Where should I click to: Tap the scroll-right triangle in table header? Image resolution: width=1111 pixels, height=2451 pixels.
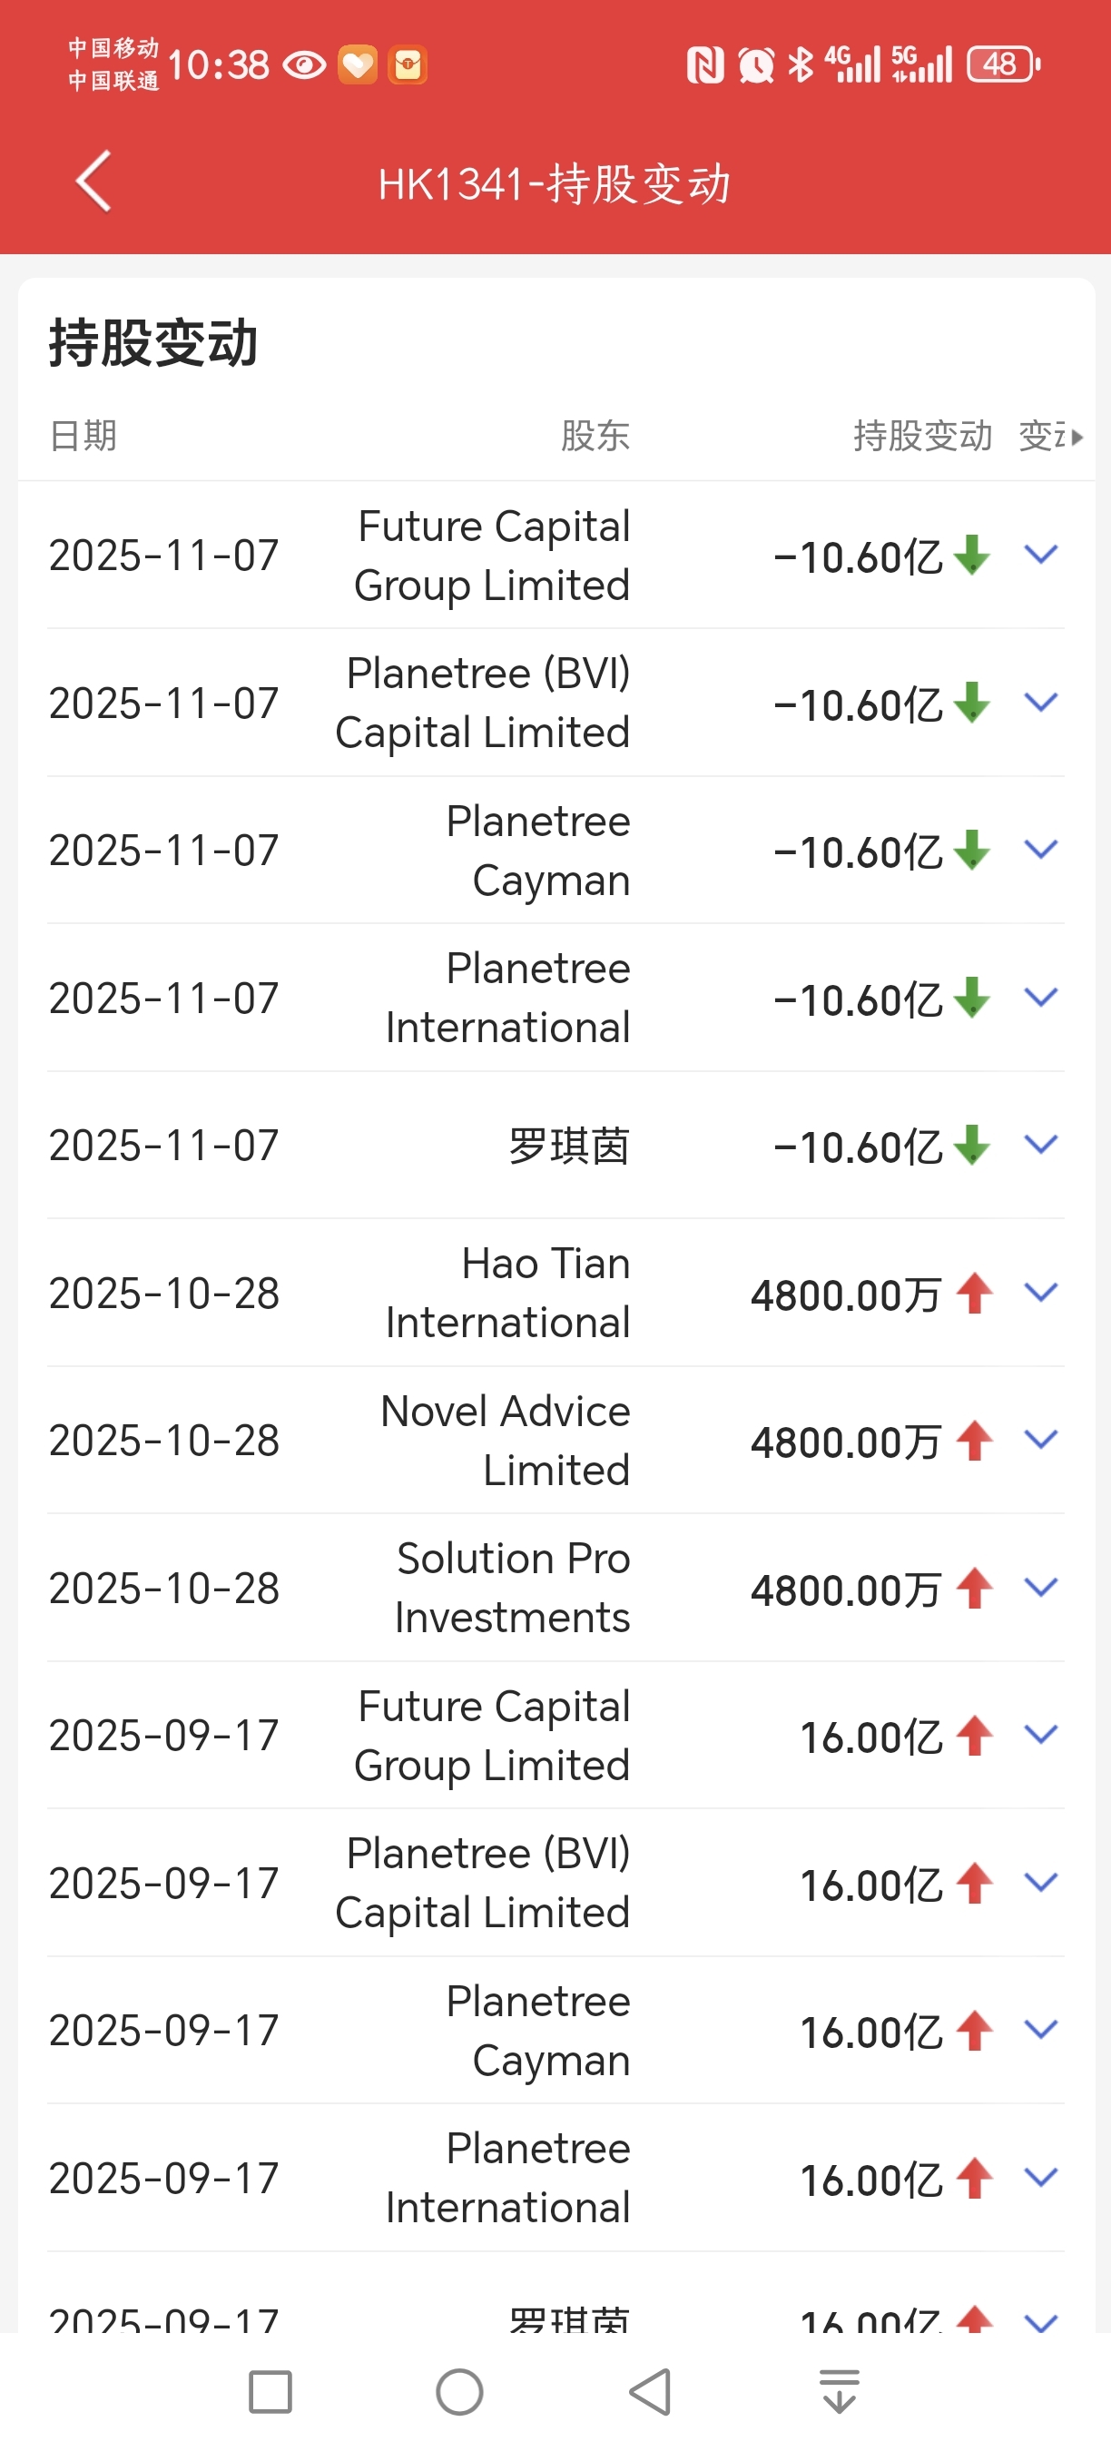[x=1076, y=438]
